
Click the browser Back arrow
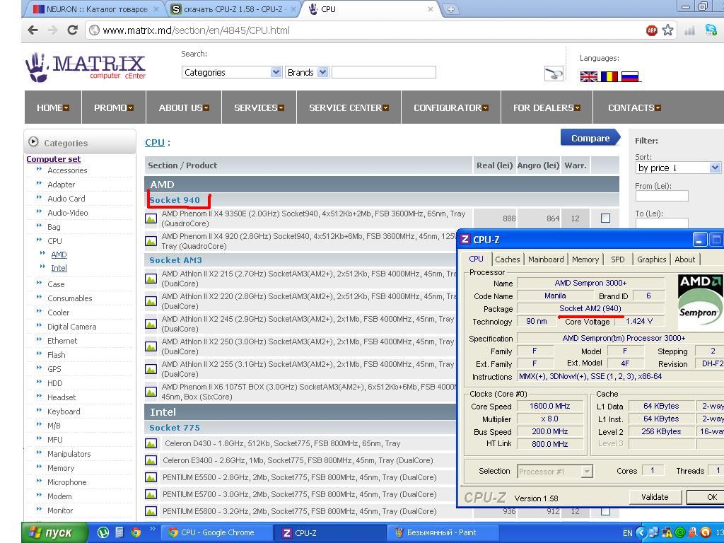click(x=33, y=30)
